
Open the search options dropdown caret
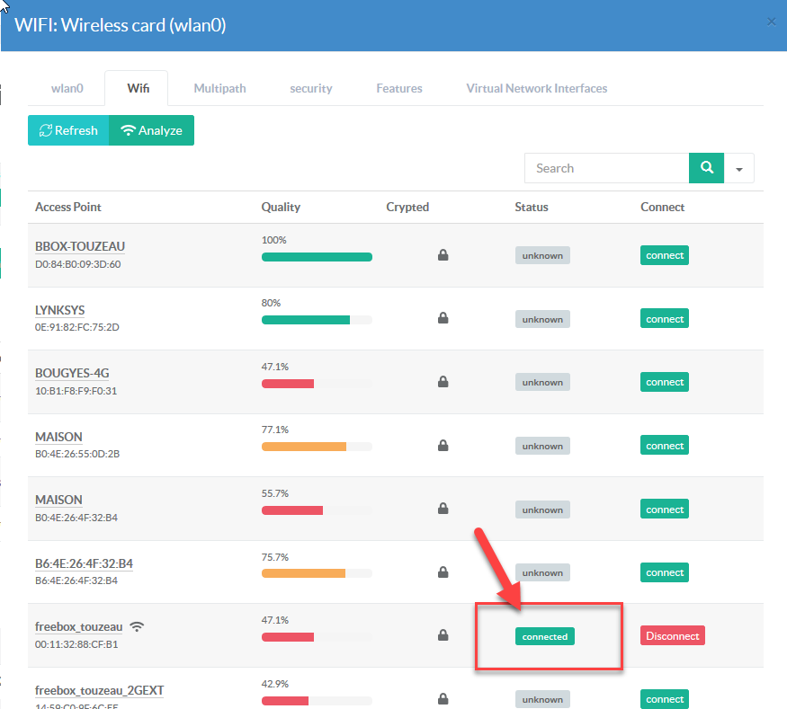pyautogui.click(x=739, y=168)
